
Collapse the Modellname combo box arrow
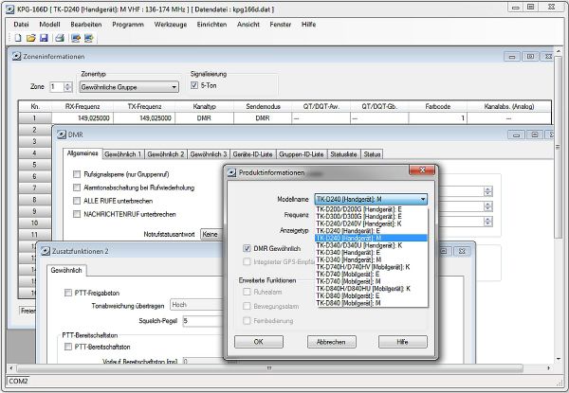pyautogui.click(x=423, y=199)
